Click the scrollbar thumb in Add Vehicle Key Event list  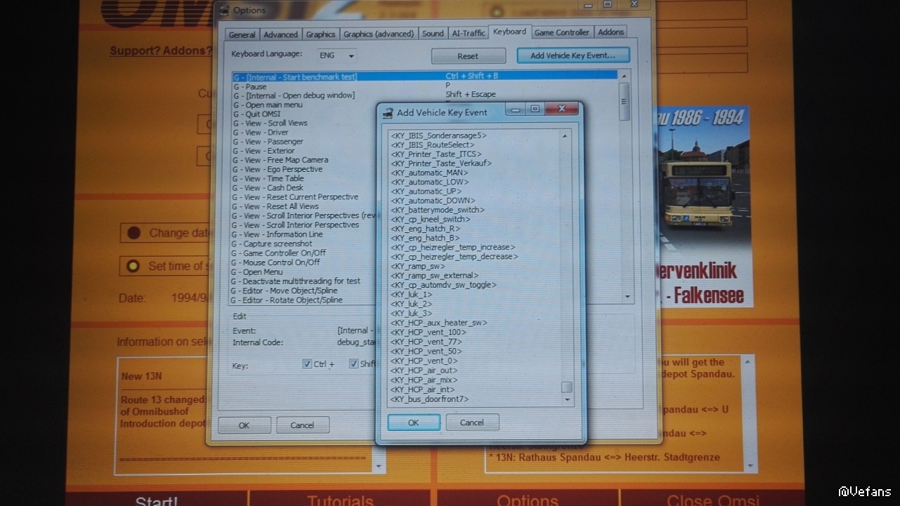(x=566, y=387)
